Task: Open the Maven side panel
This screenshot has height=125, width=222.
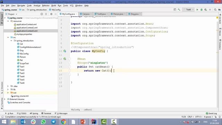Action: coord(220,32)
